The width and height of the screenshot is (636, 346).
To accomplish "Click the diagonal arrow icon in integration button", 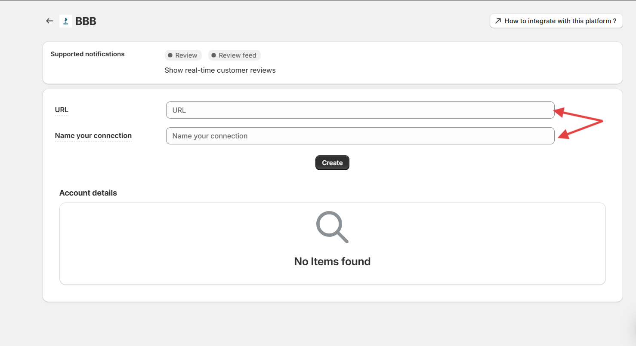I will 498,21.
